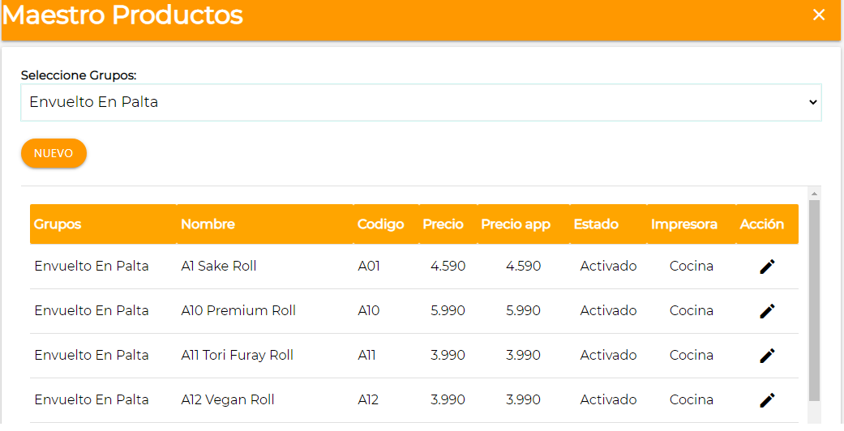The height and width of the screenshot is (431, 844).
Task: Sort by Nombre column header
Action: tap(208, 224)
